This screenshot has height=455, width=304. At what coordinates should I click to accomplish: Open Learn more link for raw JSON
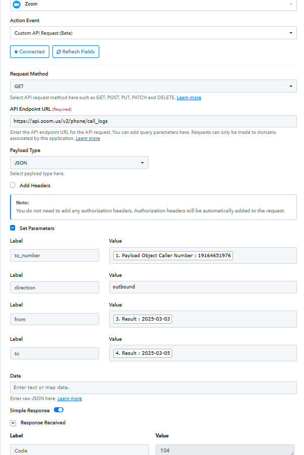click(x=69, y=399)
